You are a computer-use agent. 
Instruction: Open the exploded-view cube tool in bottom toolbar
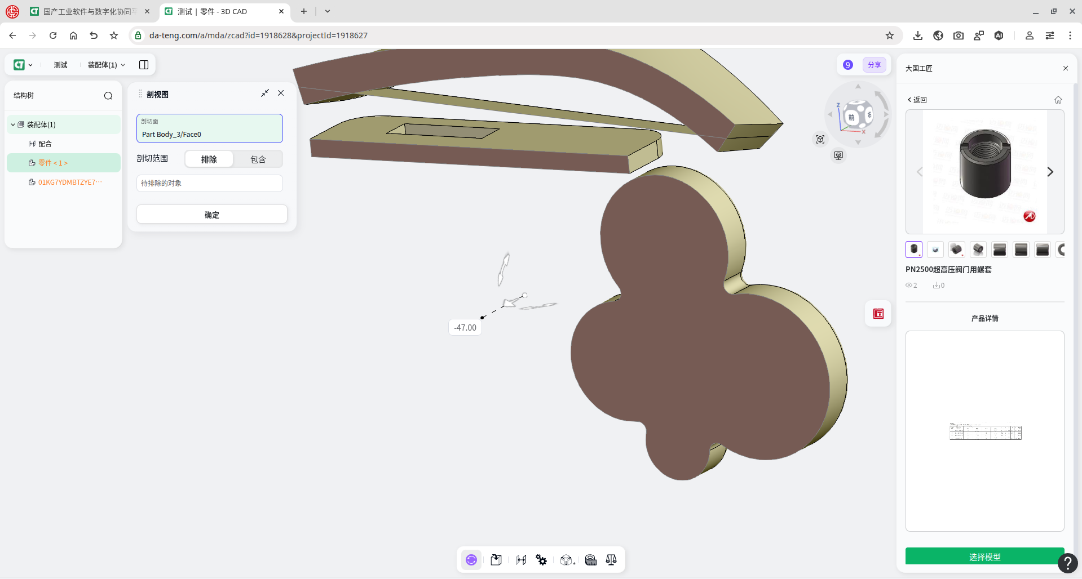point(567,560)
